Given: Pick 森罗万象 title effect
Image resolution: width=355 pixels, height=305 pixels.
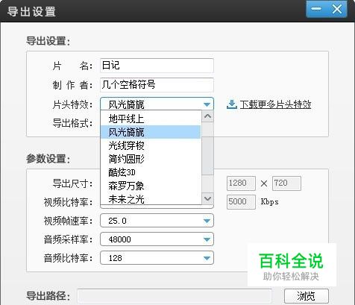Looking at the screenshot, I should [x=151, y=186].
